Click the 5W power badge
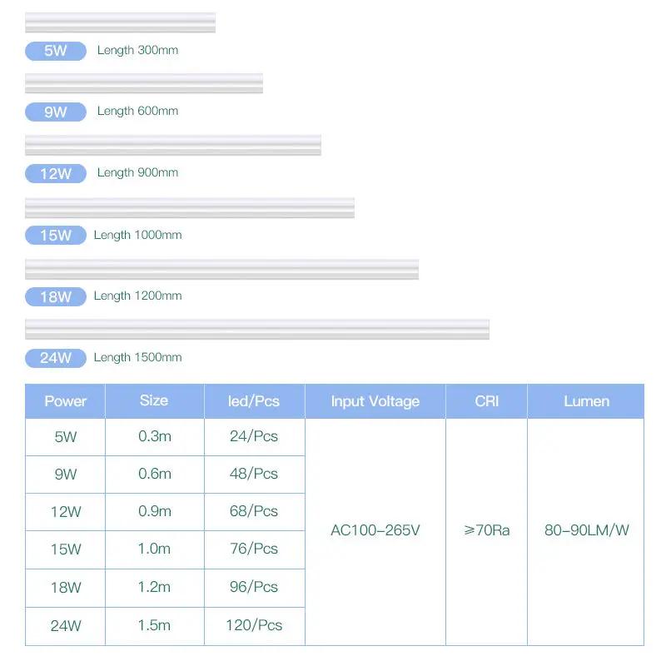Viewport: 666px width, 666px height. 56,51
